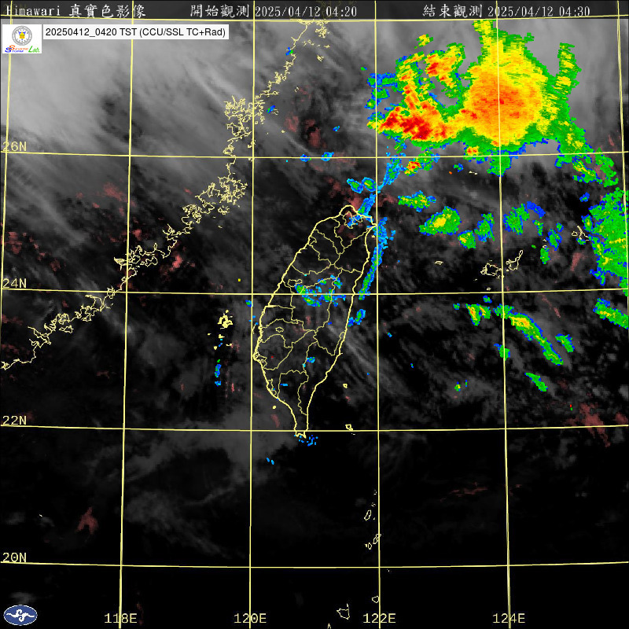
Task: Click the 120E longitude label
Action: pyautogui.click(x=252, y=618)
